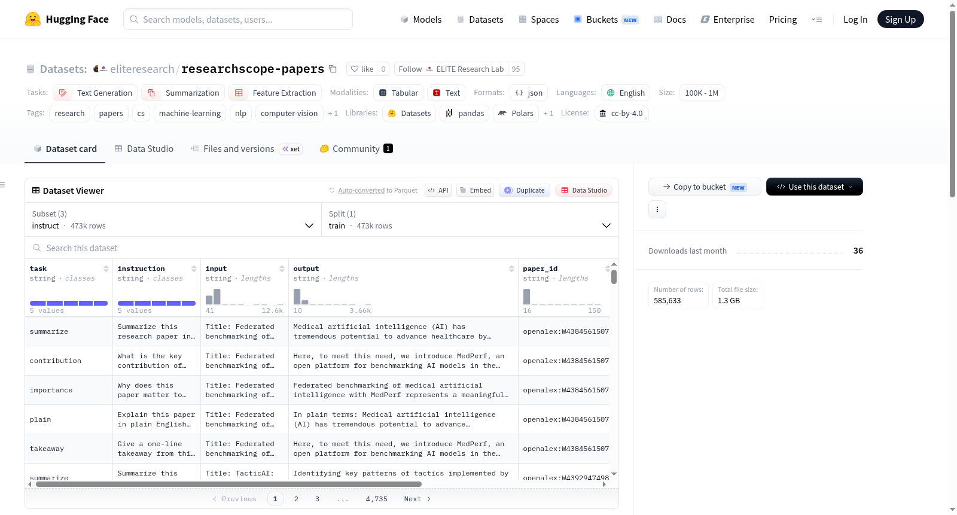Open Buckets in top navigation
Viewport: 957px width, 515px height.
(606, 19)
